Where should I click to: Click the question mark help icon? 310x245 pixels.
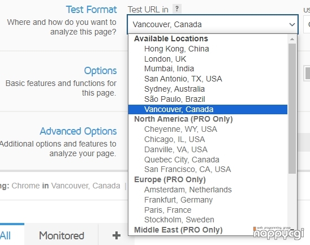(177, 9)
